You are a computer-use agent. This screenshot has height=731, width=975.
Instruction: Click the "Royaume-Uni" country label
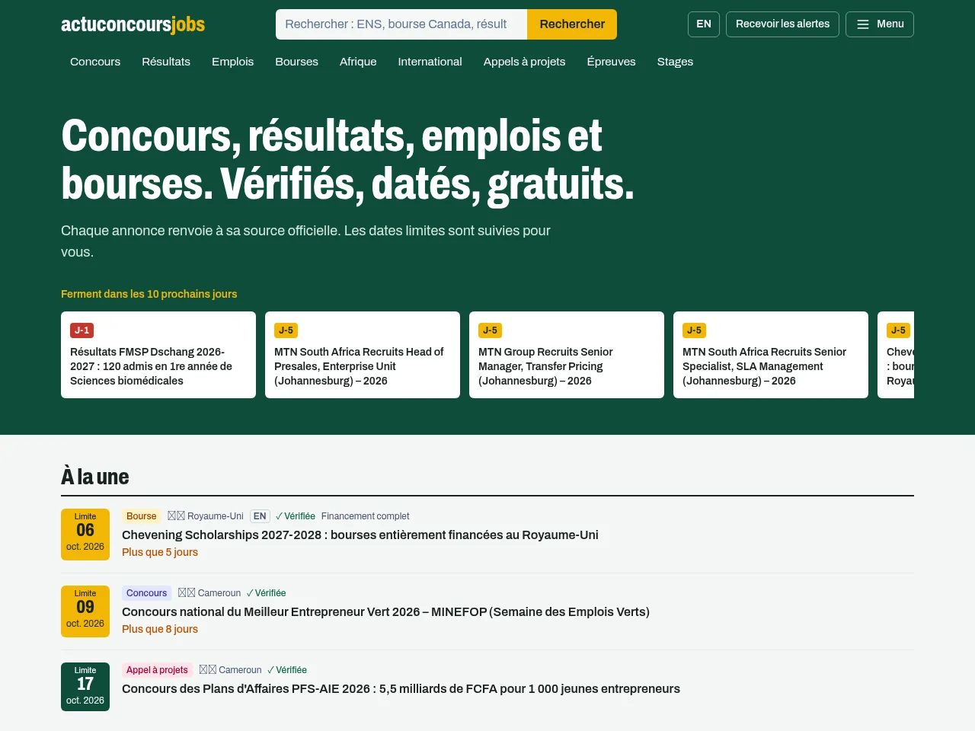216,516
